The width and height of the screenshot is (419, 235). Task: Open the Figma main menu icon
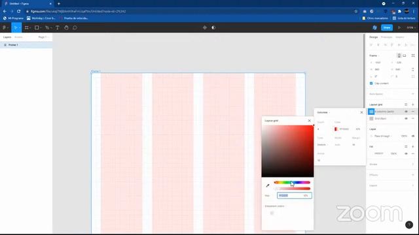[x=5, y=27]
